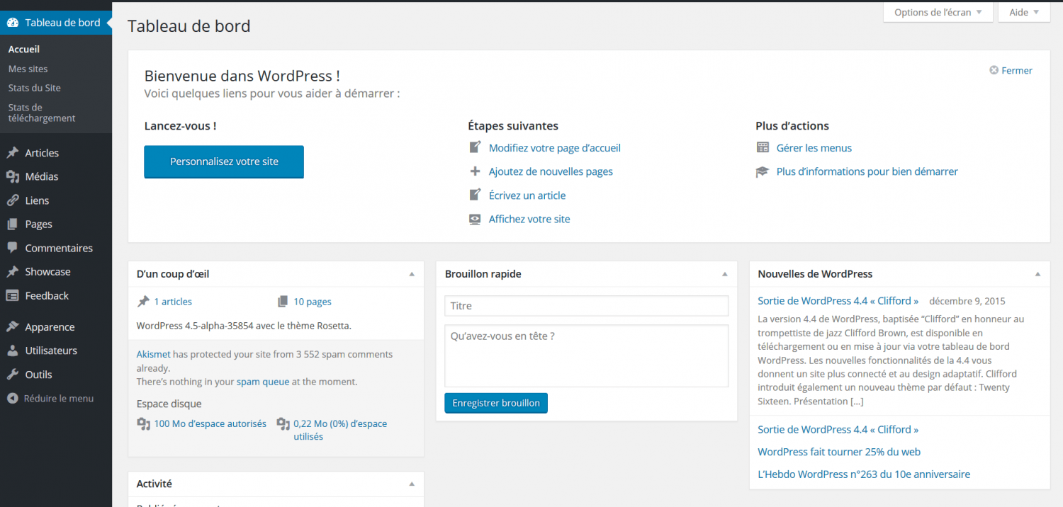Open the Akismet link

(154, 354)
